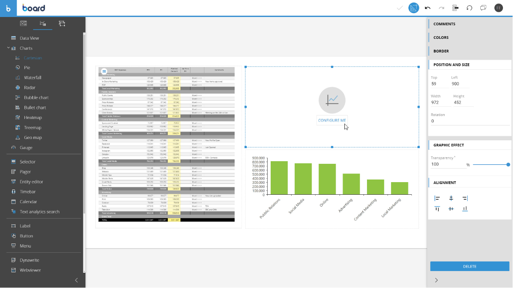Click the undo arrow in top toolbar
The image size is (513, 288).
pyautogui.click(x=428, y=8)
